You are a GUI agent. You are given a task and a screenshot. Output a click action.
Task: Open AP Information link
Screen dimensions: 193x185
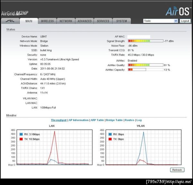coord(78,120)
